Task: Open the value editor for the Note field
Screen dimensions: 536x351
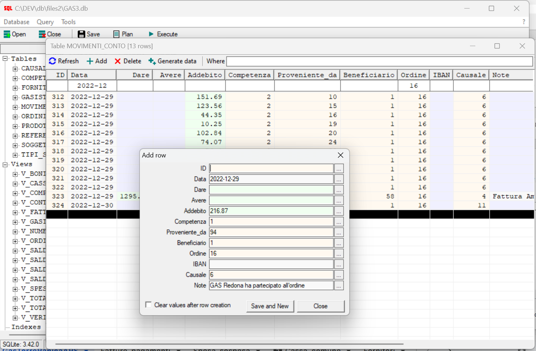Action: pyautogui.click(x=339, y=285)
